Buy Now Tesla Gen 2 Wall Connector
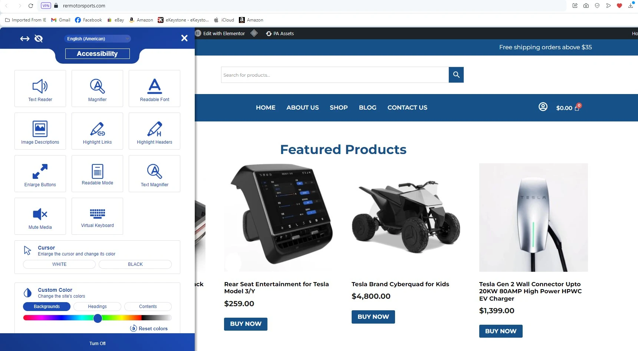The height and width of the screenshot is (351, 638). point(501,331)
